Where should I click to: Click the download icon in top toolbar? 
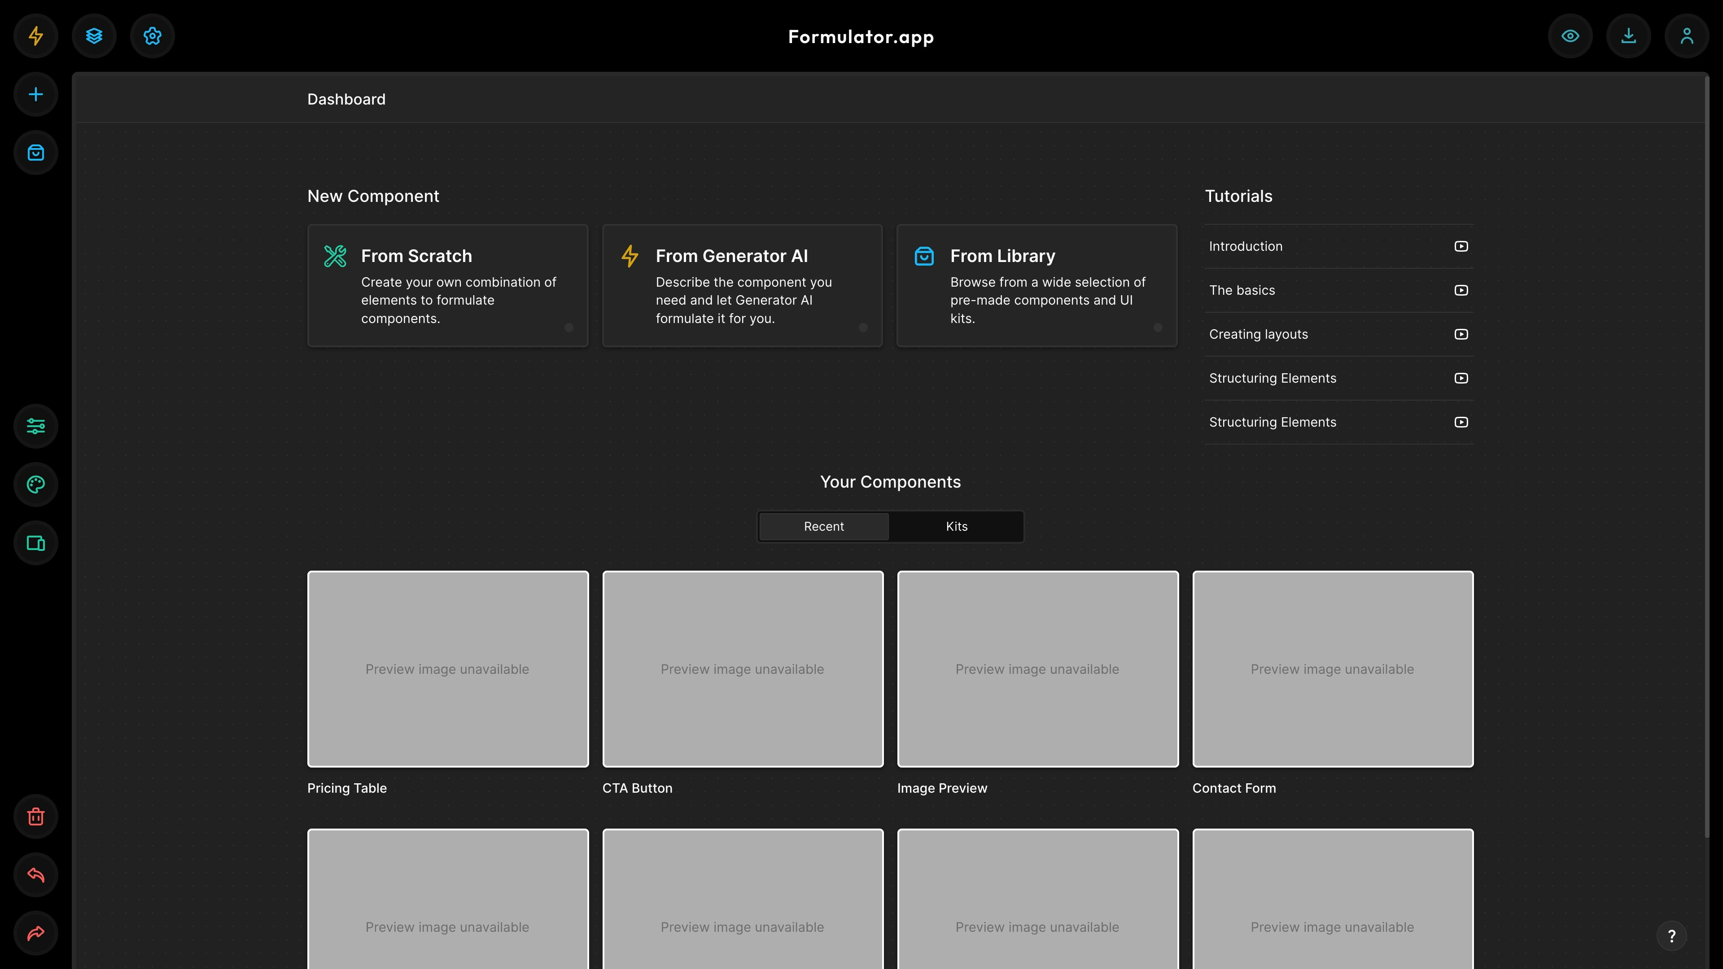point(1628,35)
